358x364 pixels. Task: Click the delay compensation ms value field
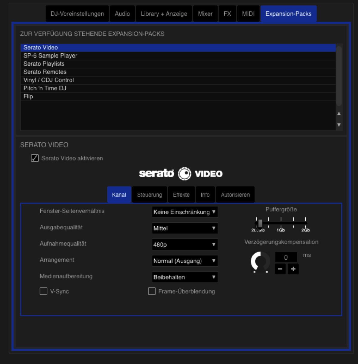pyautogui.click(x=286, y=257)
